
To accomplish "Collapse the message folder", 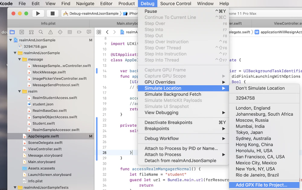I will pos(19,59).
